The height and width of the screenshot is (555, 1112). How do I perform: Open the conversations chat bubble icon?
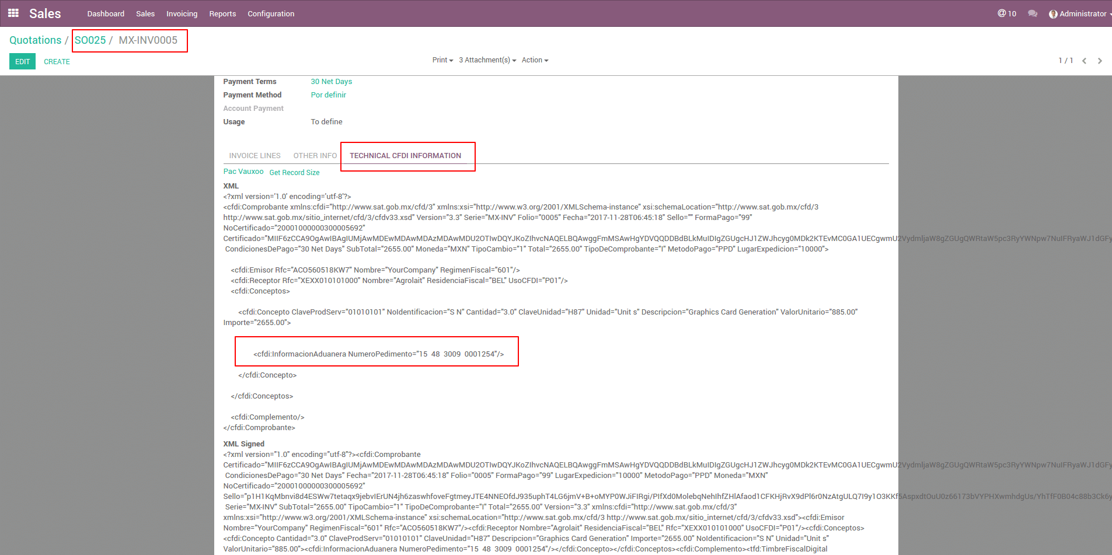(x=1033, y=13)
